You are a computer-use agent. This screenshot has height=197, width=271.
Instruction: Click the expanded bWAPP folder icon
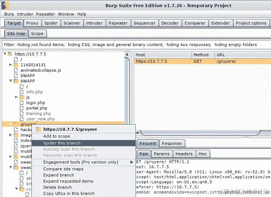point(16,81)
